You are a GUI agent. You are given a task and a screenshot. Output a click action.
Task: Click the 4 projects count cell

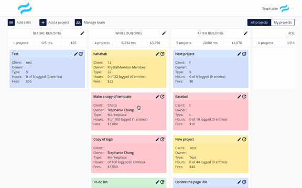102,43
